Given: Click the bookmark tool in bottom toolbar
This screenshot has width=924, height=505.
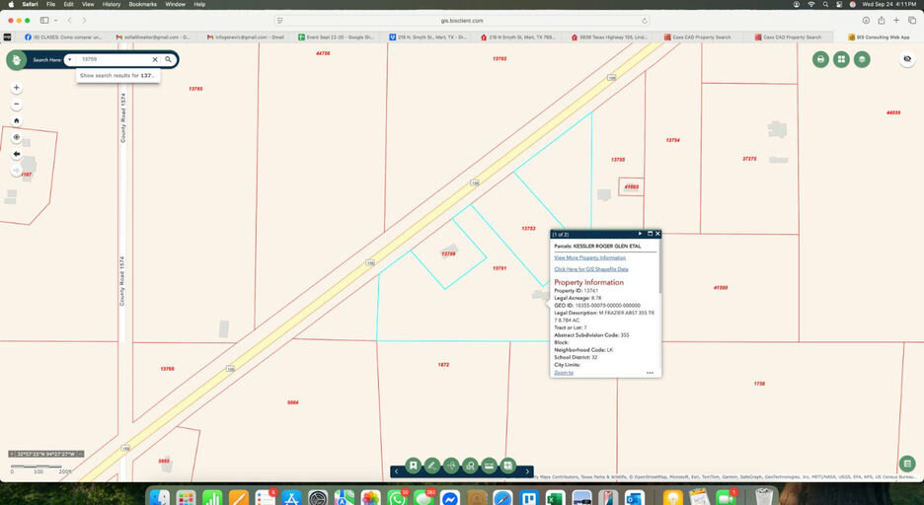Looking at the screenshot, I should coord(414,466).
